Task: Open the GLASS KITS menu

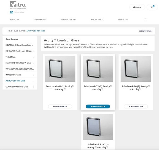Action: point(15,19)
